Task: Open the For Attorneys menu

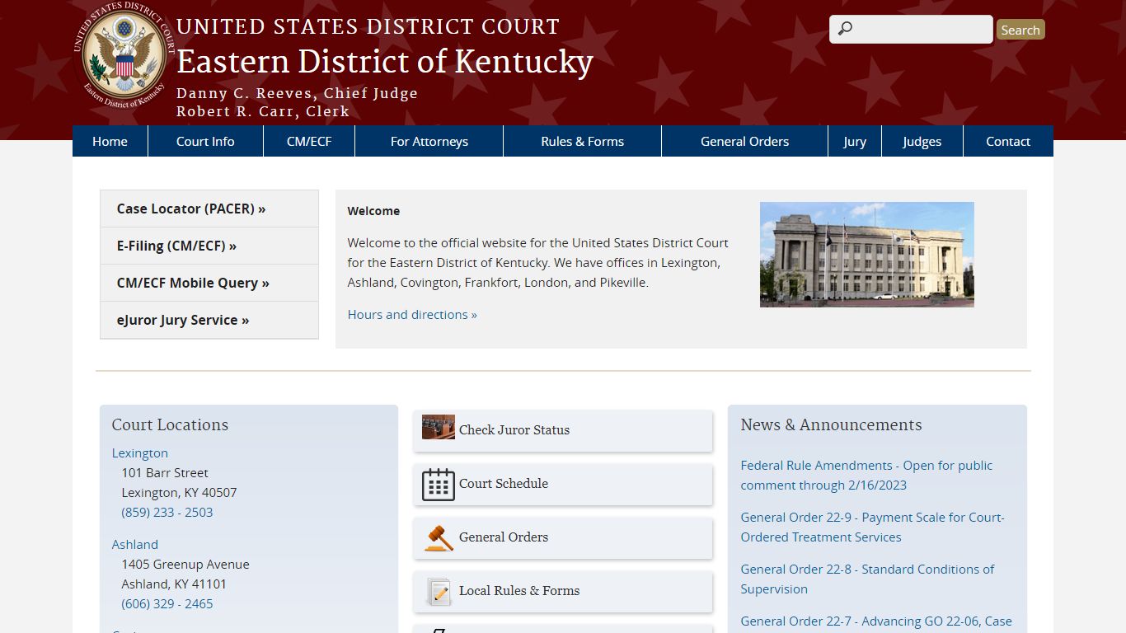Action: pos(429,141)
